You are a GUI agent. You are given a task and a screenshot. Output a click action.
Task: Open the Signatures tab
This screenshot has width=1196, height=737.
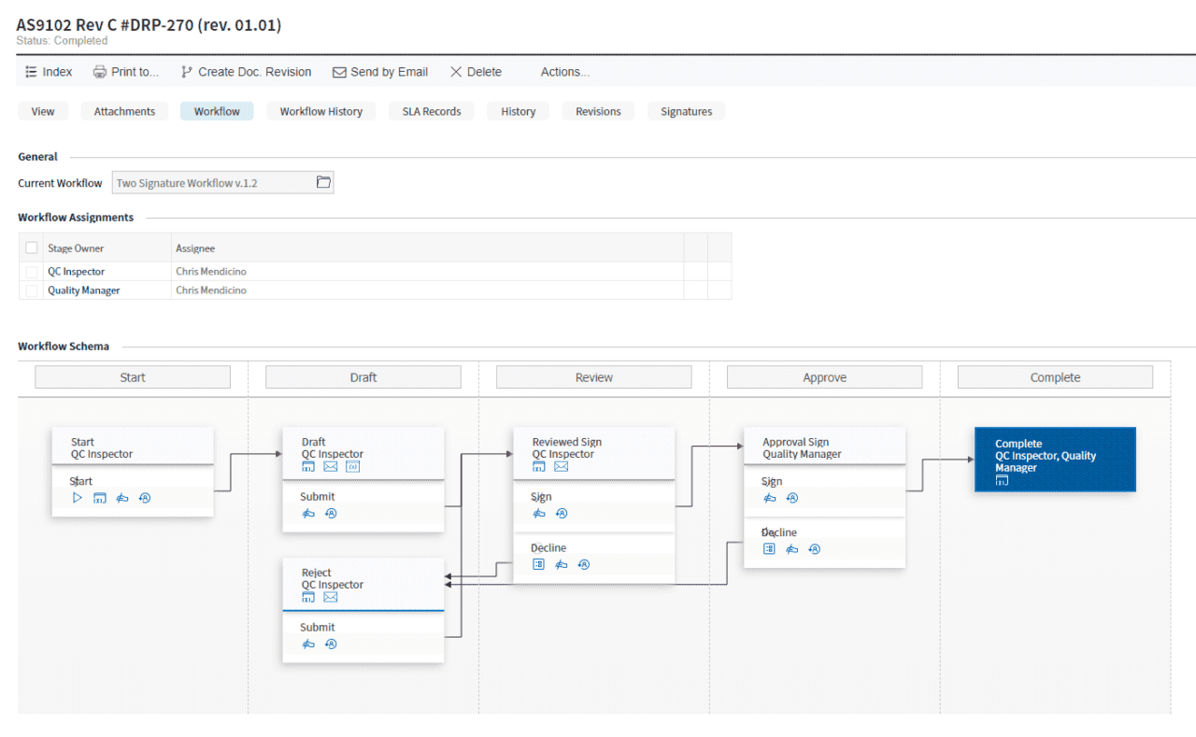tap(686, 110)
